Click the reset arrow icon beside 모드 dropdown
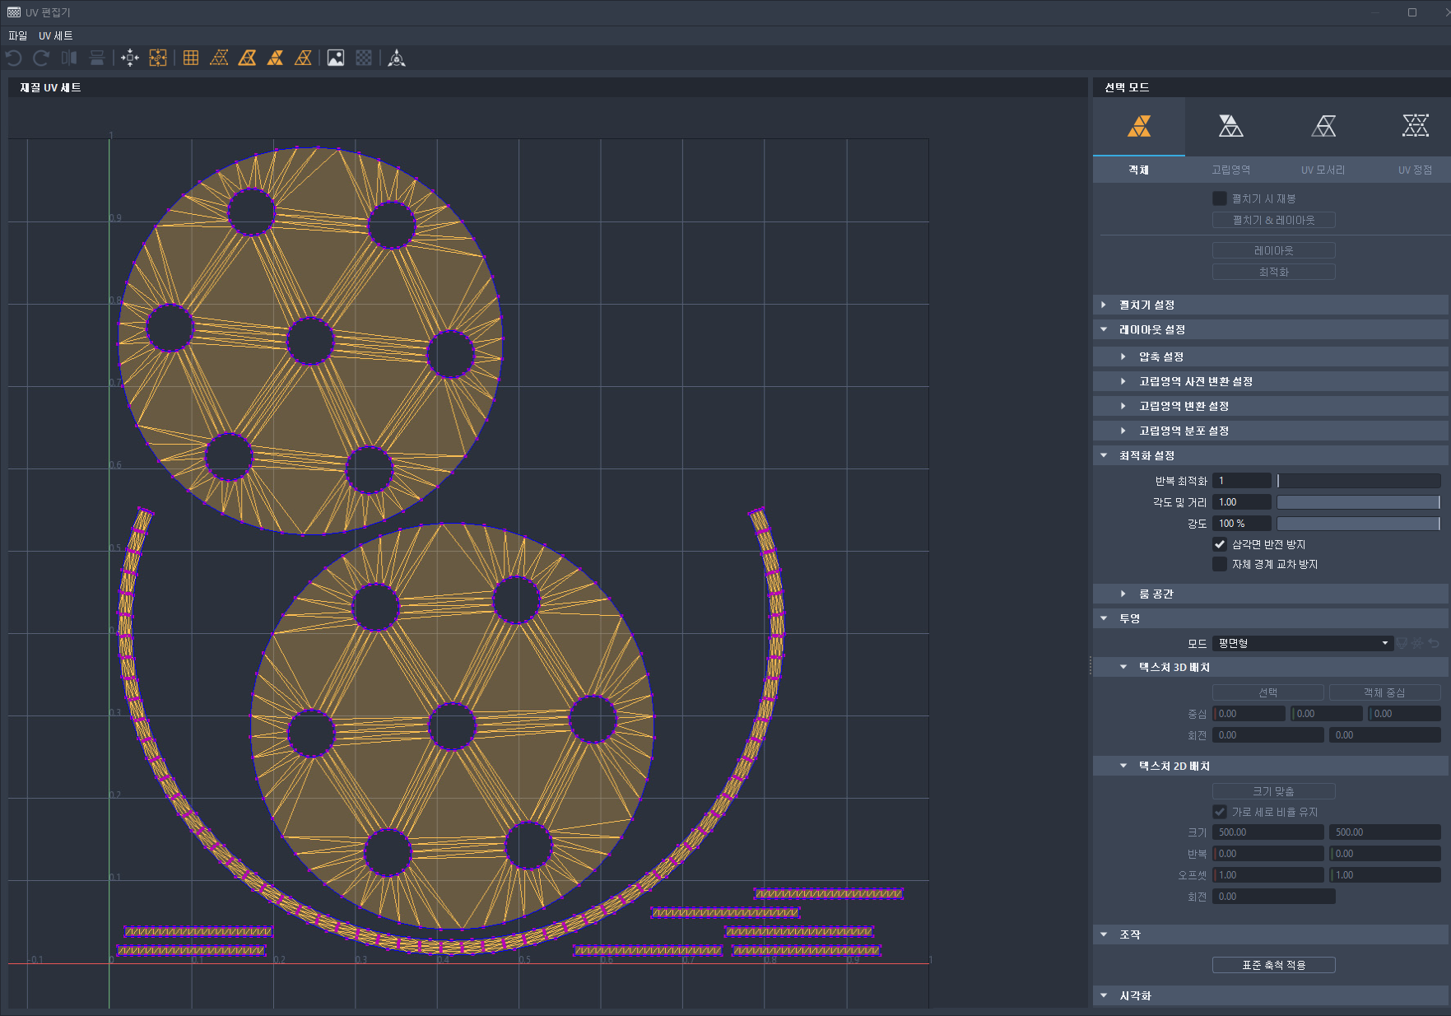Viewport: 1451px width, 1016px height. pyautogui.click(x=1434, y=643)
